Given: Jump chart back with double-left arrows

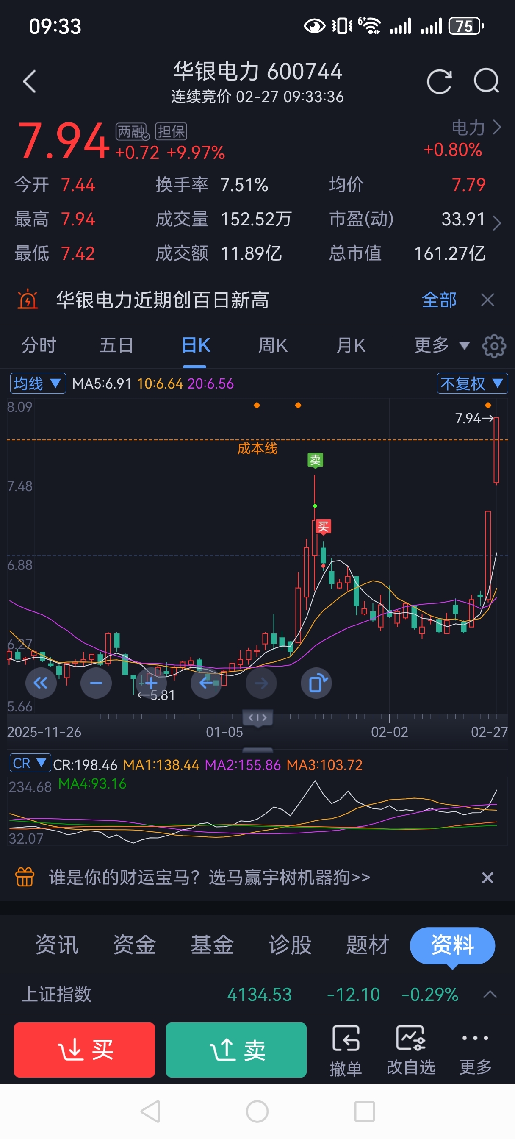Looking at the screenshot, I should [41, 683].
